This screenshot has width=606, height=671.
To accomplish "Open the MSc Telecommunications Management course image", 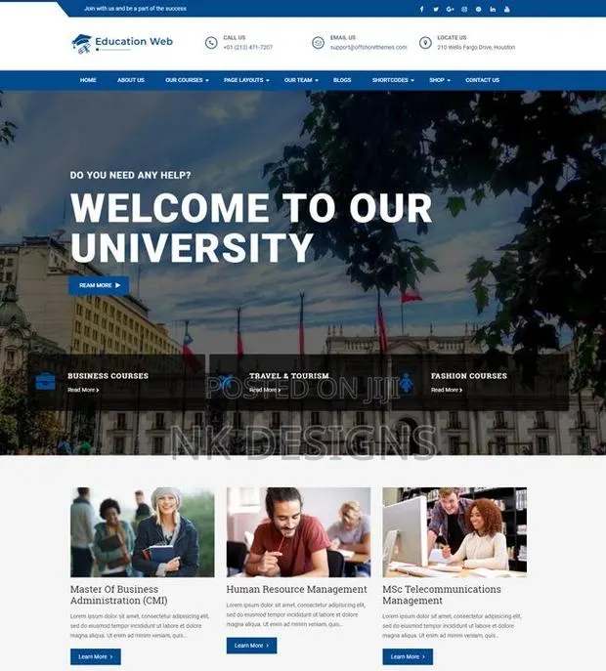I will pyautogui.click(x=454, y=532).
